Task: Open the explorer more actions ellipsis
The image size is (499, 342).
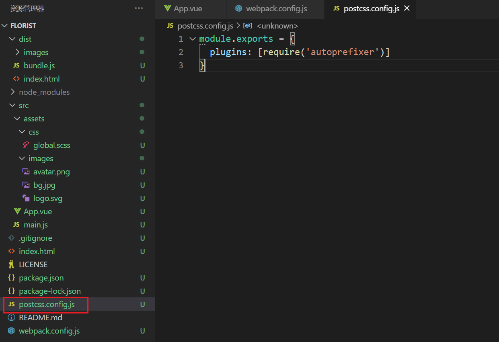Action: (x=139, y=8)
